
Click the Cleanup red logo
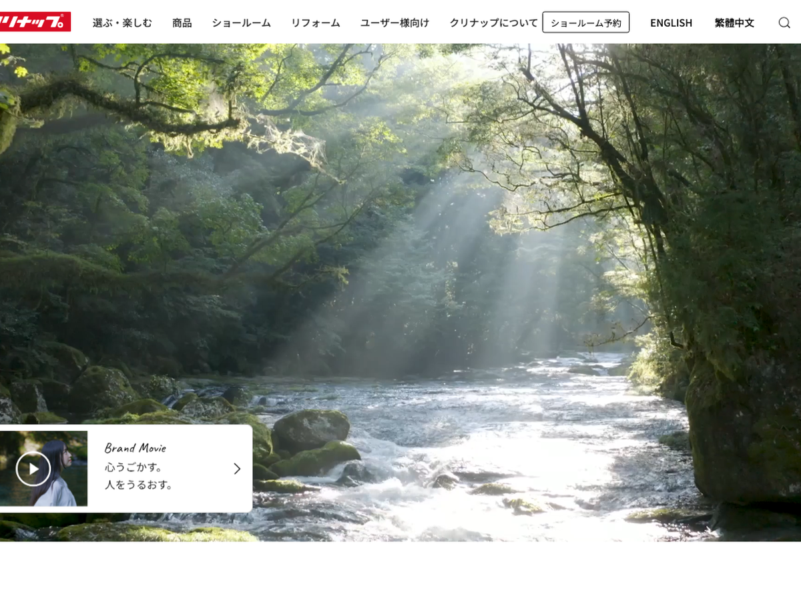(x=35, y=22)
